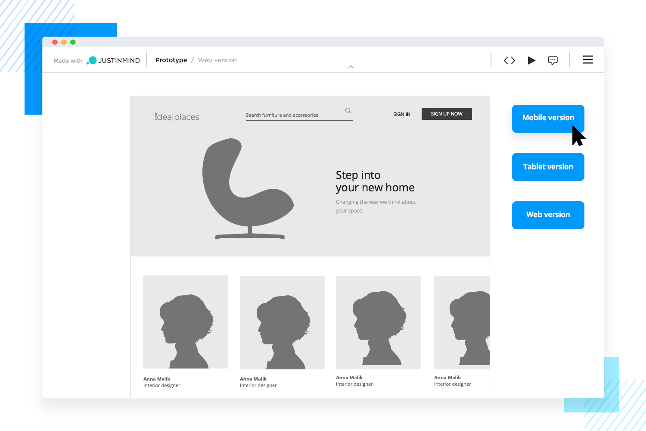Click the green maximize window dot

(x=73, y=42)
